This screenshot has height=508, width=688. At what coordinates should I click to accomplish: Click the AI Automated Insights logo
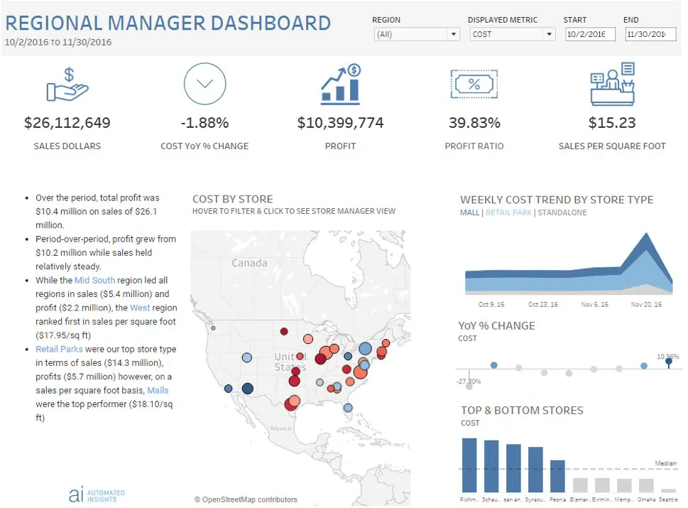click(x=97, y=495)
